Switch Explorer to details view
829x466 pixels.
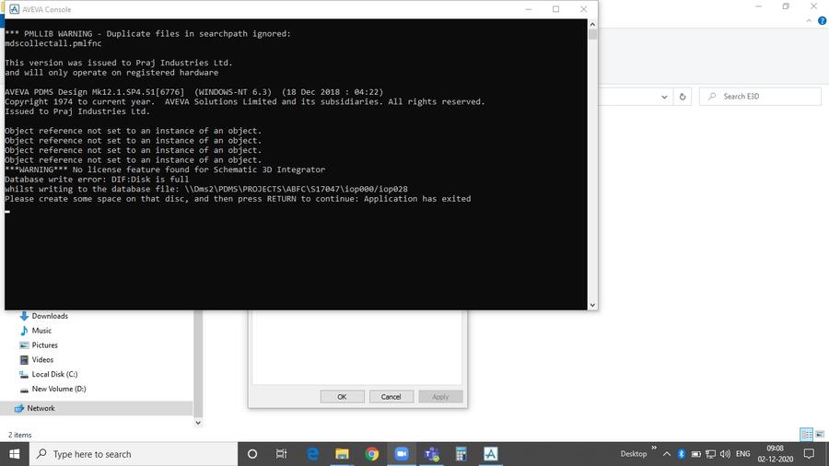click(x=806, y=435)
